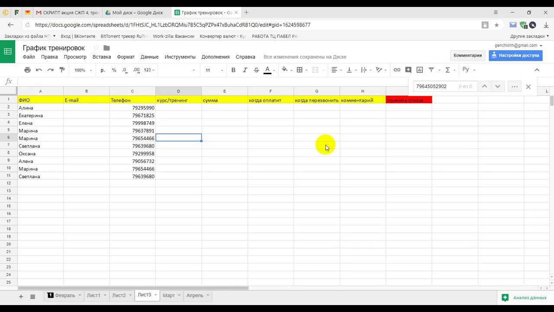Open the all sheets list

32,296
